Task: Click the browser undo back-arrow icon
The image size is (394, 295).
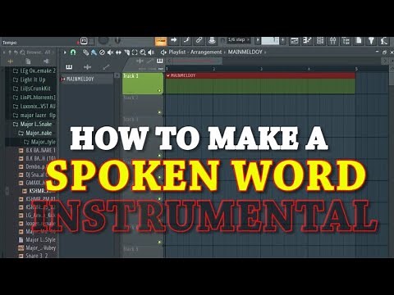Action: [16, 52]
